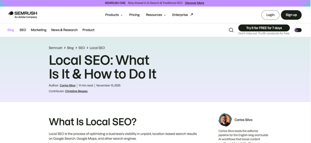
Task: Click Carlos Silva name in sidebar
Action: [x=243, y=120]
